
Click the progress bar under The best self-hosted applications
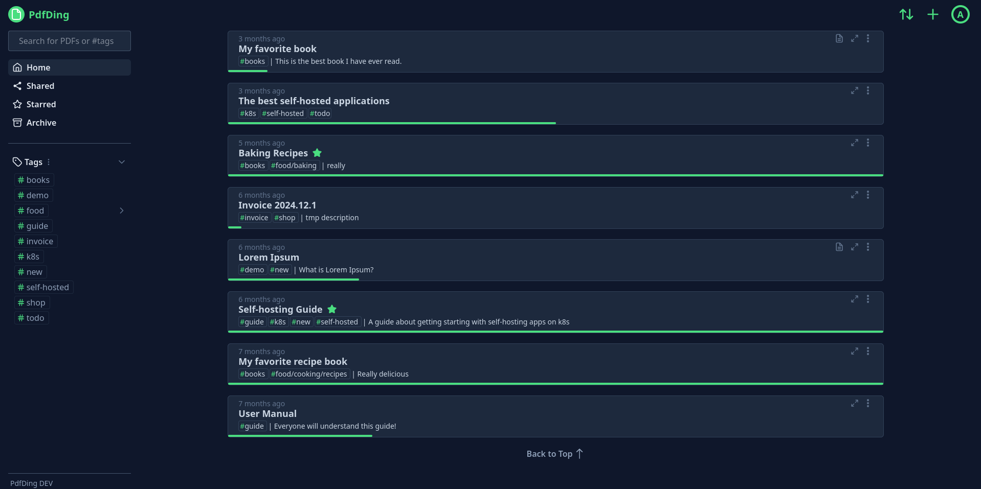[392, 124]
